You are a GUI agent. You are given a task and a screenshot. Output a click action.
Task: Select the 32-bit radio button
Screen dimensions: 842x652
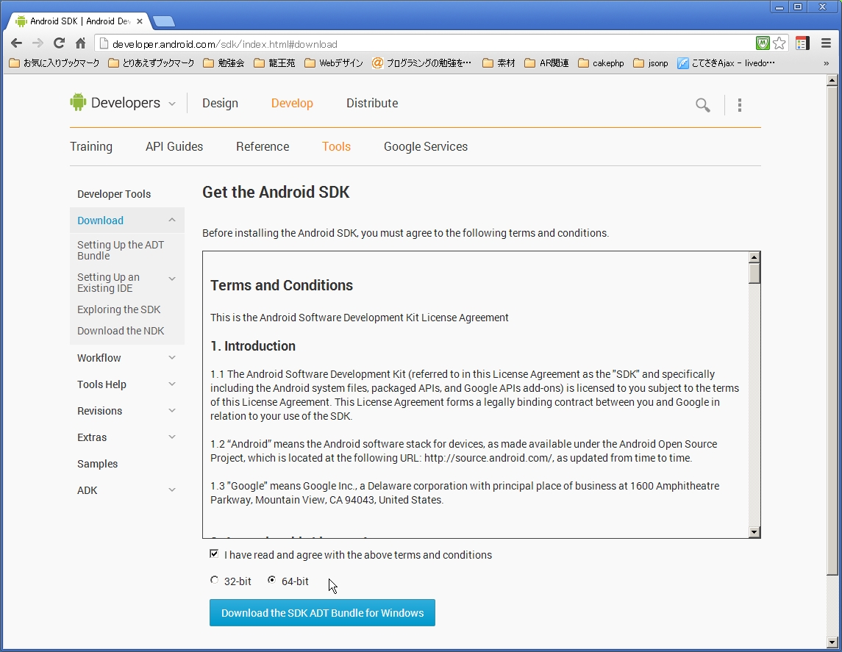(214, 580)
